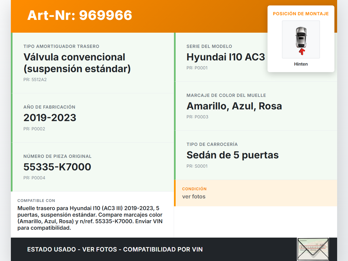Click the PR: P0003 code
This screenshot has width=348, height=261.
coord(197,117)
